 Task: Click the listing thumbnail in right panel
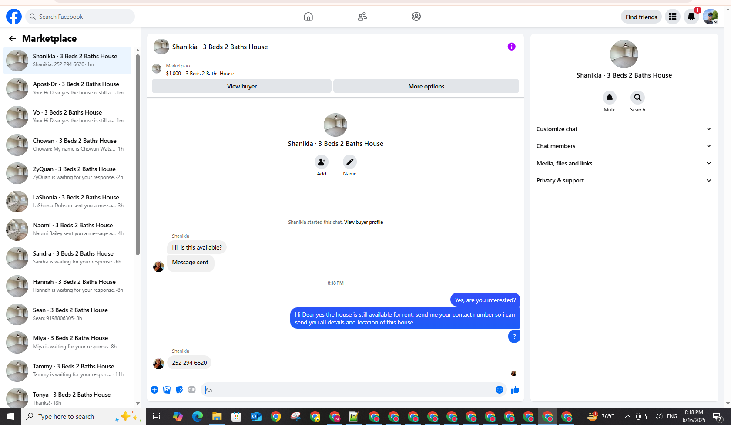624,54
